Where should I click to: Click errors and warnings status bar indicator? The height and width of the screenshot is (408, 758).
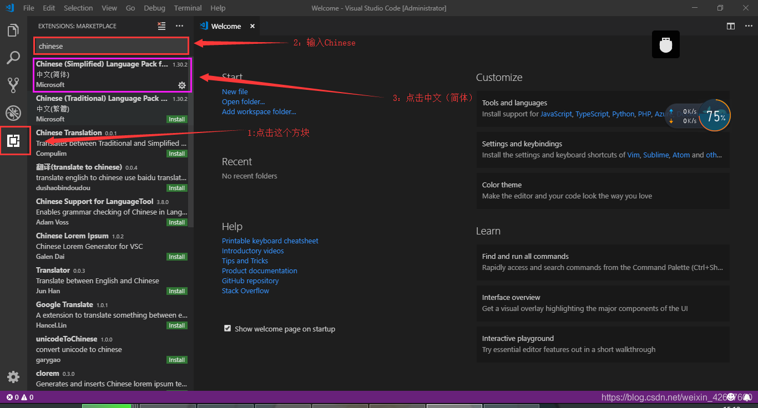(x=20, y=397)
